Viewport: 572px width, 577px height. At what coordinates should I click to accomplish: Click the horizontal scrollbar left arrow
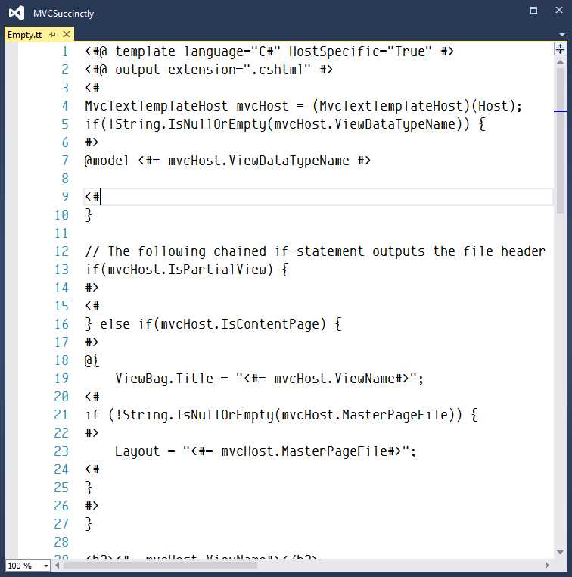point(57,565)
